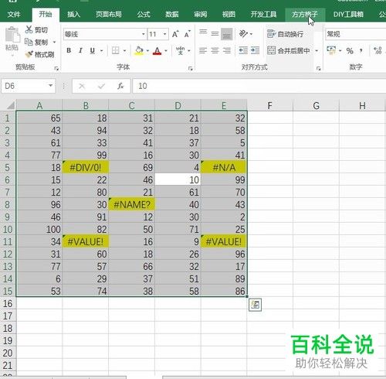
Task: Click the fill color paint bucket
Action: click(x=139, y=50)
